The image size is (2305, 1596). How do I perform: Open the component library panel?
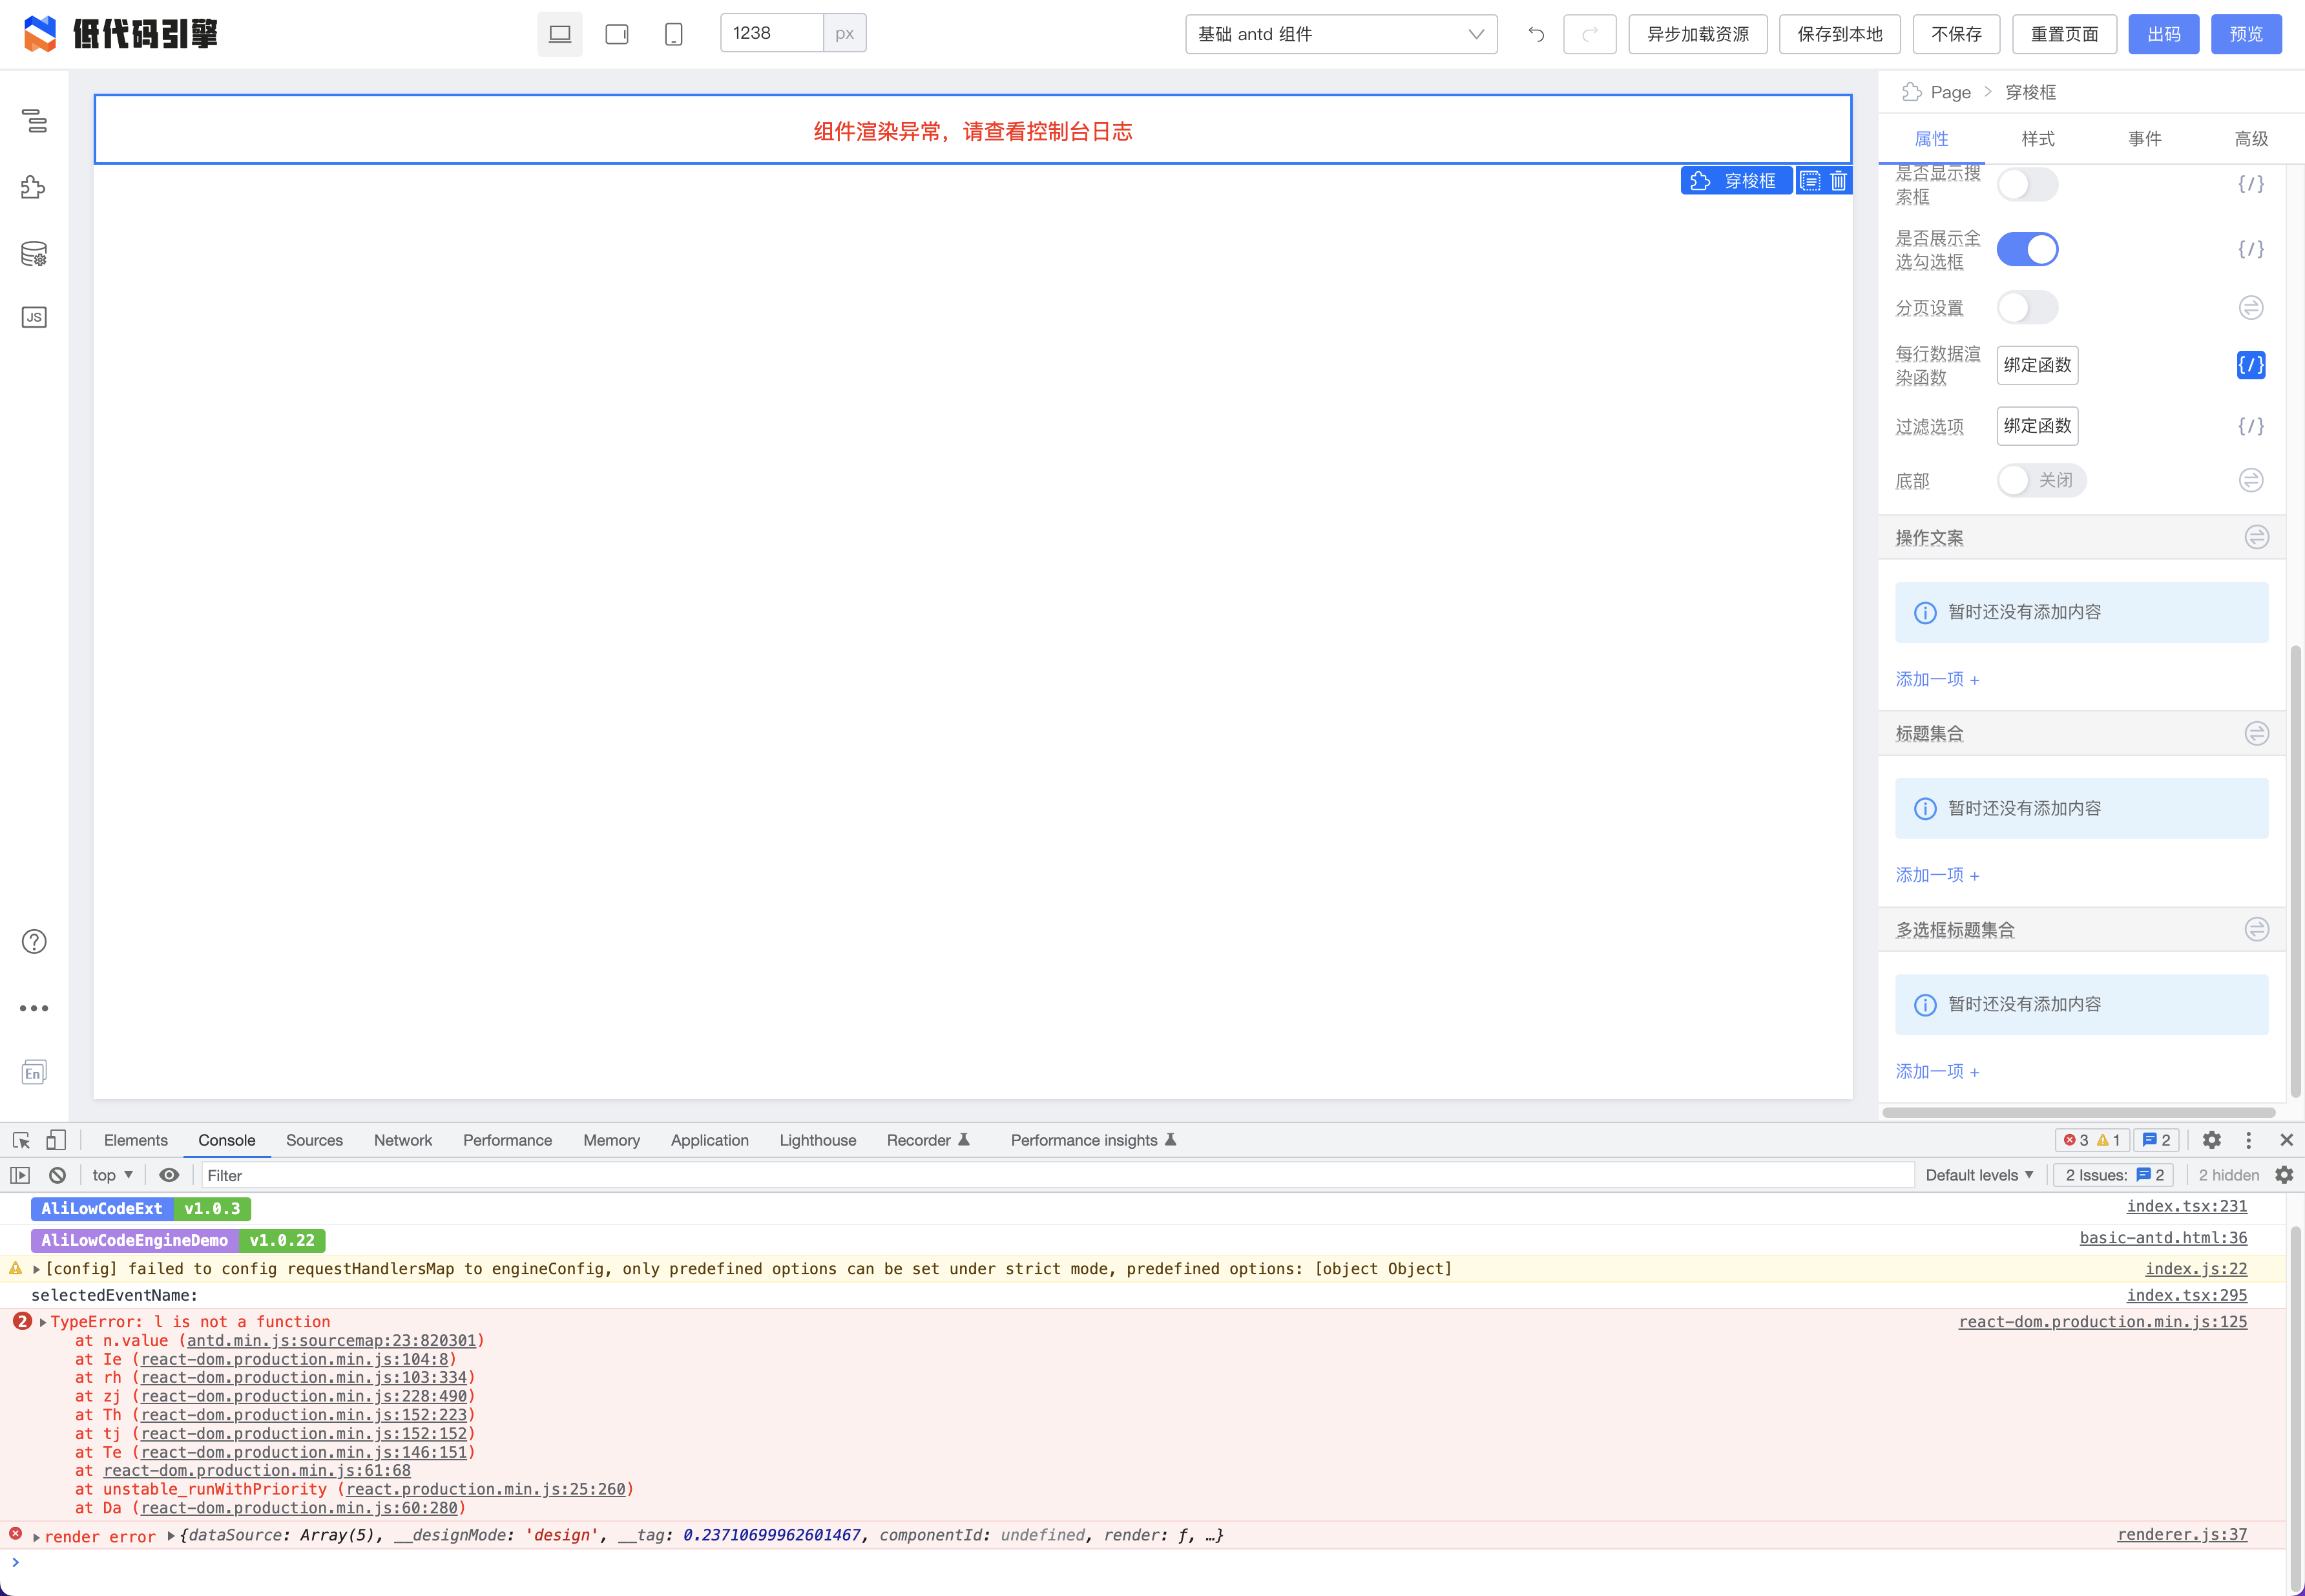pyautogui.click(x=33, y=187)
